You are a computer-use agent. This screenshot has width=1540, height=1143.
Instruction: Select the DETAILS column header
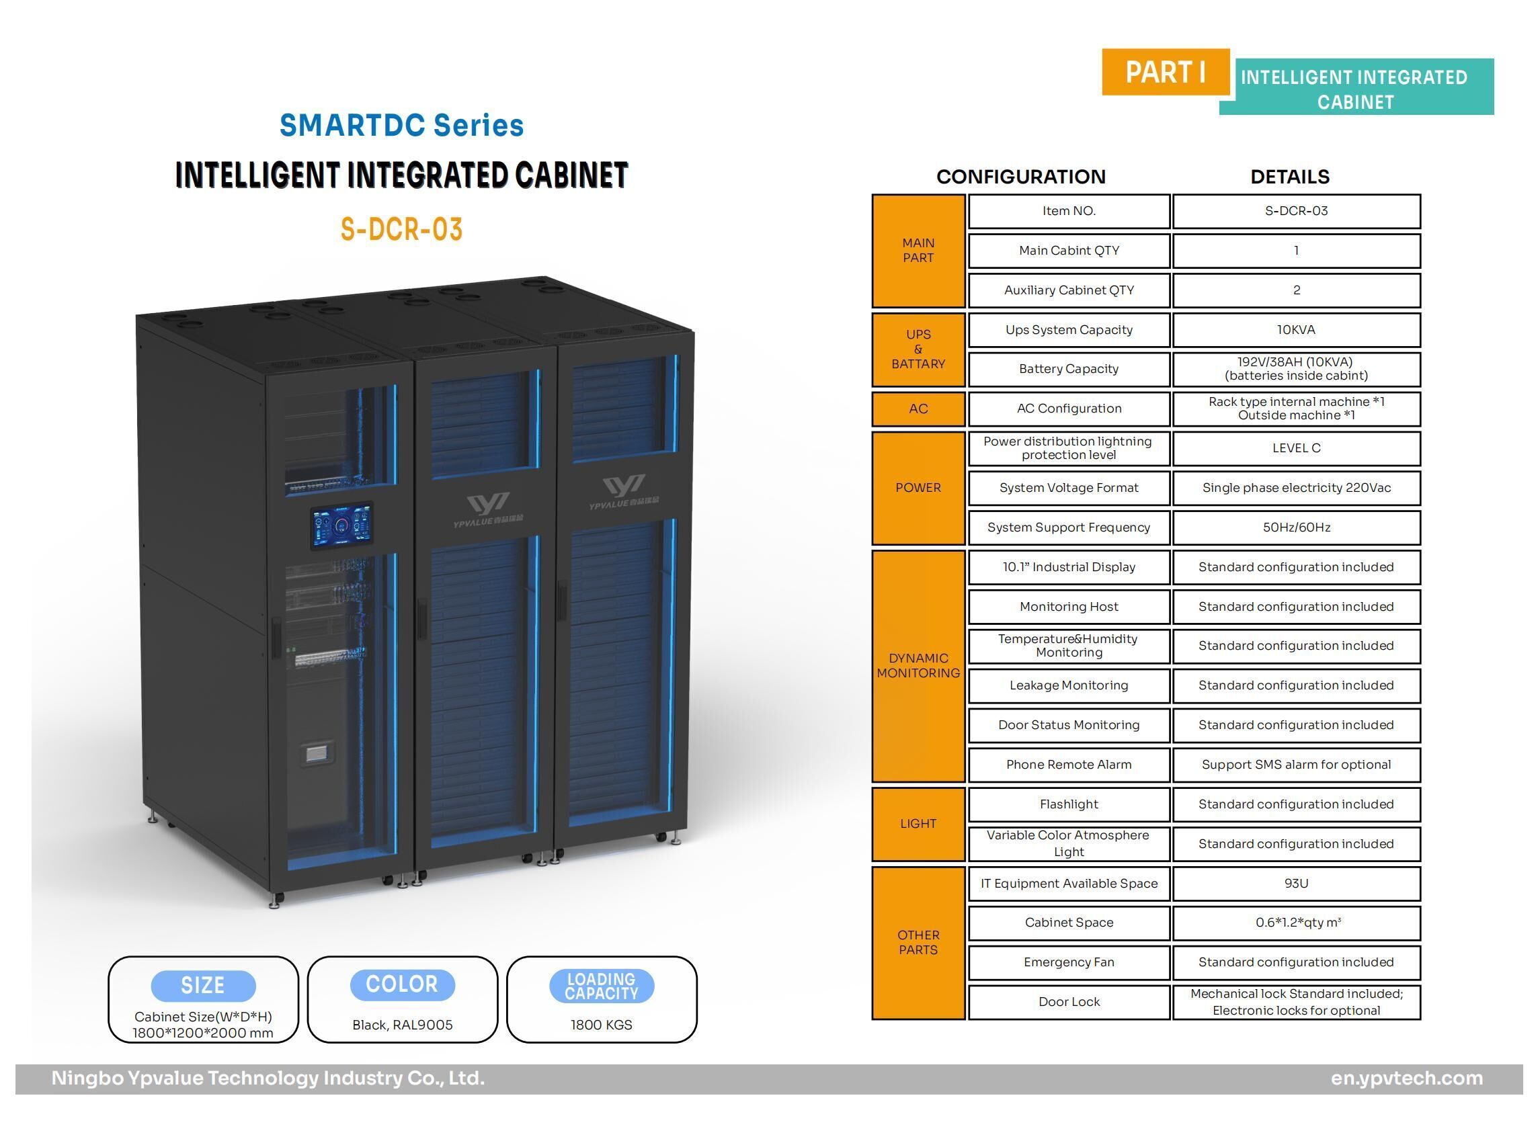pyautogui.click(x=1290, y=177)
